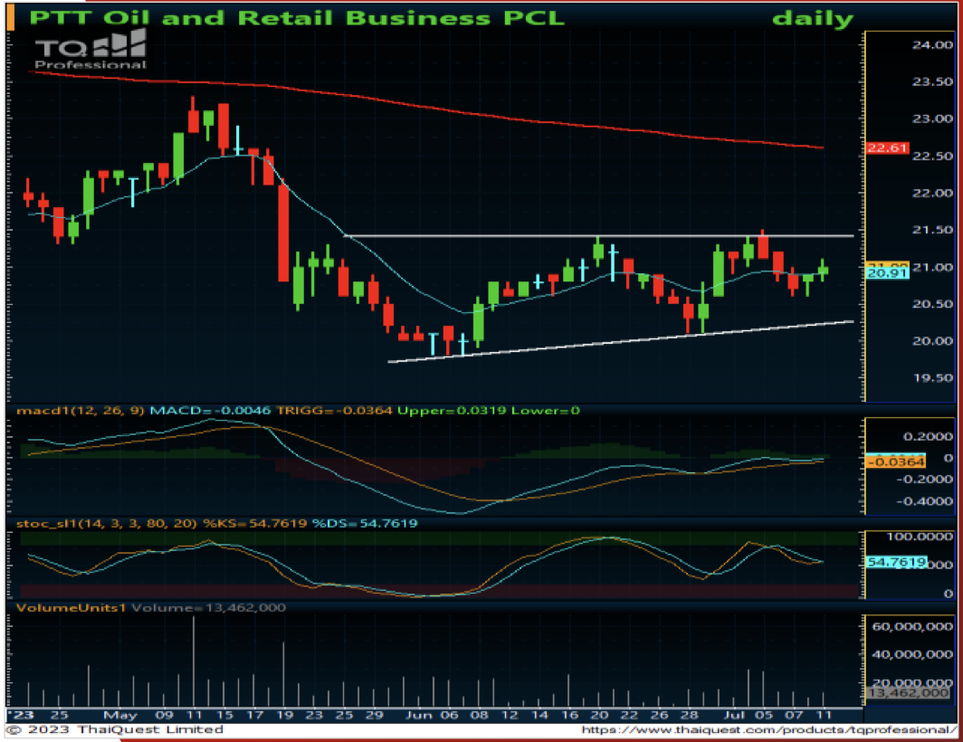Click the chart title PTT Oil and Retail Business PCL
963x742 pixels.
click(x=297, y=17)
